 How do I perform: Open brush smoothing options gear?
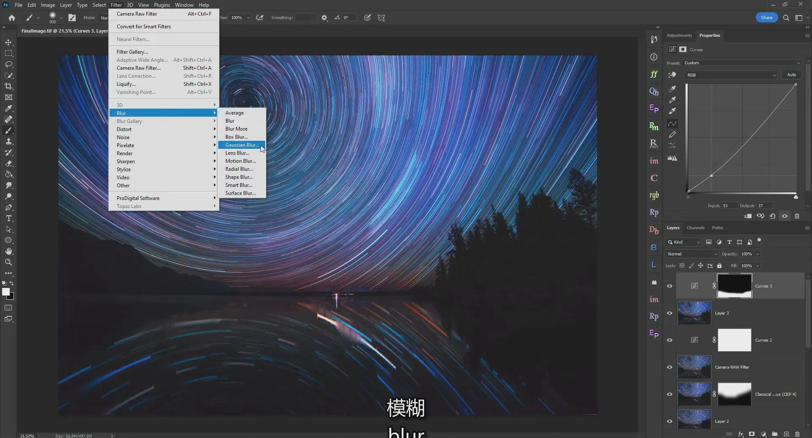coord(324,18)
